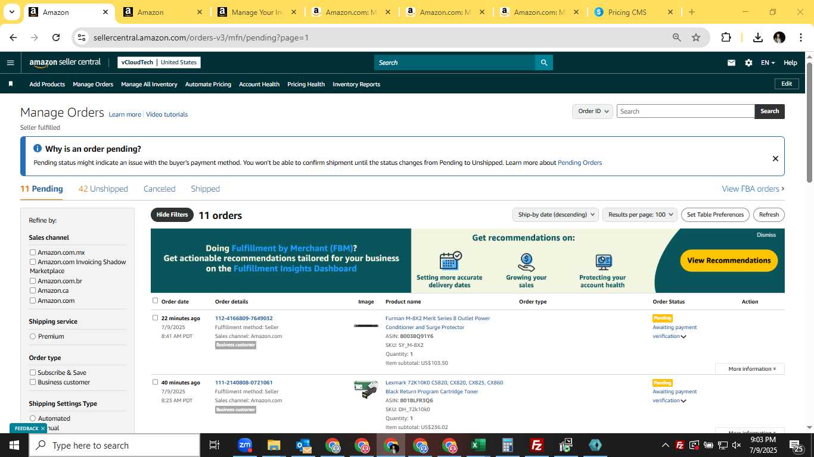This screenshot has height=457, width=814.
Task: Expand More information for Furman order
Action: click(x=750, y=369)
